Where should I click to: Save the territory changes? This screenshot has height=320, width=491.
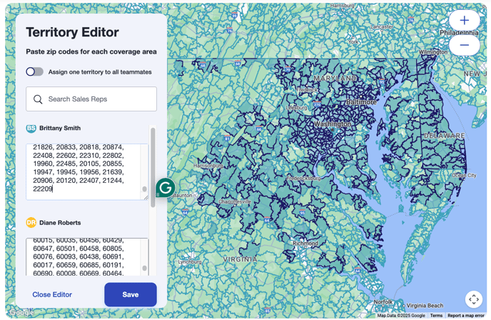click(x=131, y=294)
